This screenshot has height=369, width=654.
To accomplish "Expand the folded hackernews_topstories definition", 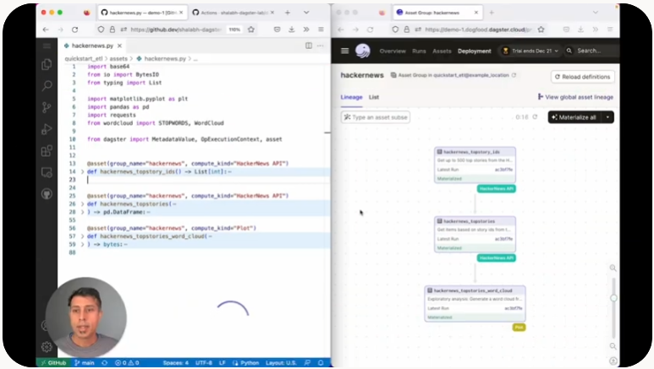I will 82,204.
